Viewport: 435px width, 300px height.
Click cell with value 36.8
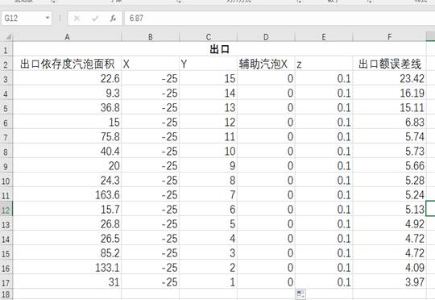67,107
